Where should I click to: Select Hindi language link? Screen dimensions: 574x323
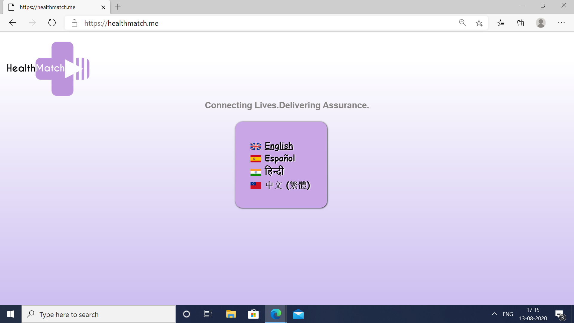(274, 171)
